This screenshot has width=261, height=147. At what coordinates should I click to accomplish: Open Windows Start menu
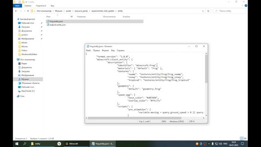click(17, 144)
